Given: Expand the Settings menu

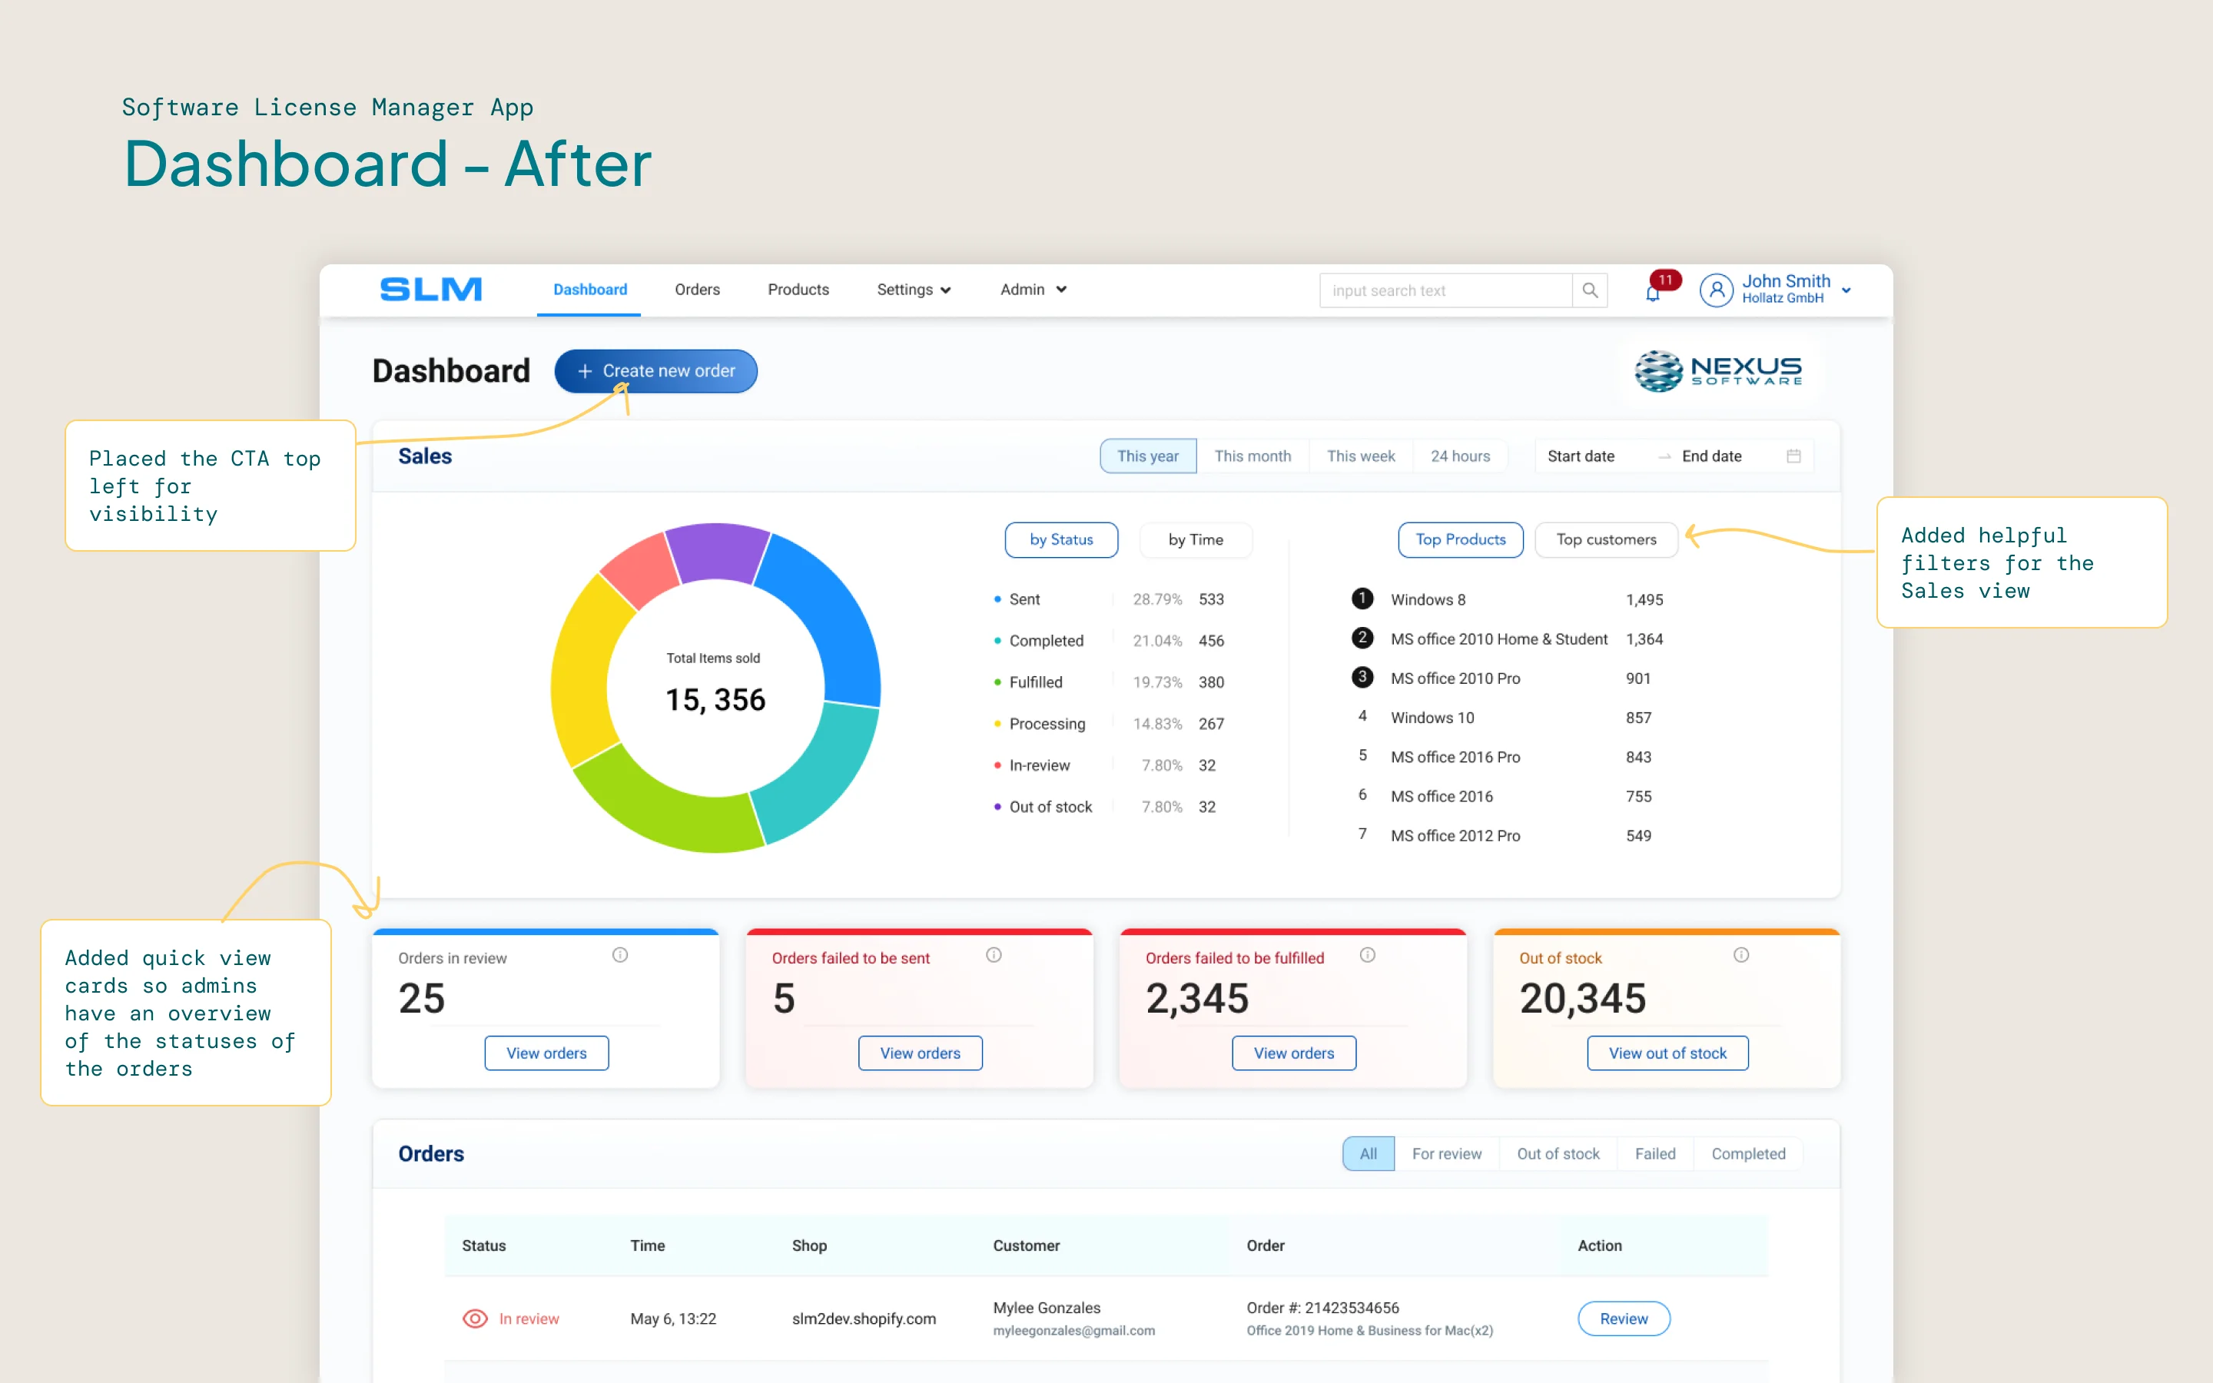Looking at the screenshot, I should [x=914, y=290].
